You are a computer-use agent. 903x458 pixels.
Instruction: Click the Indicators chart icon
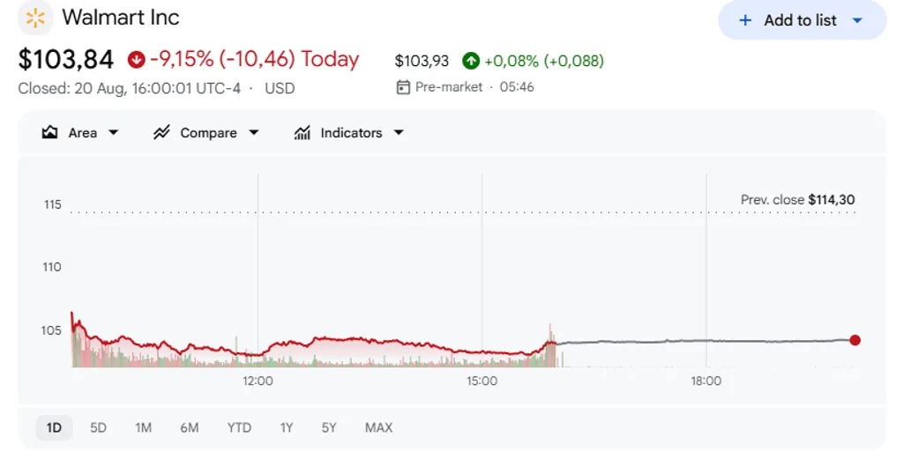click(302, 133)
